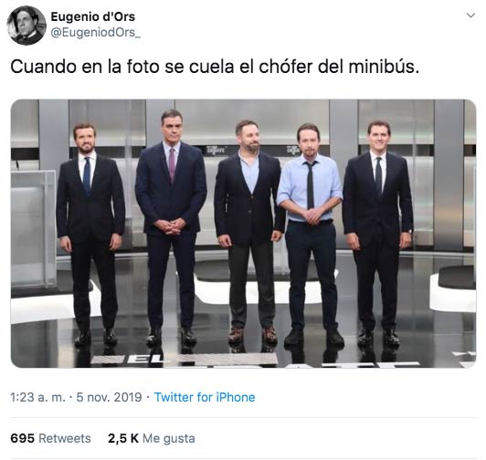Open the Twitter for iPhone source link
486x460 pixels.
(x=205, y=397)
